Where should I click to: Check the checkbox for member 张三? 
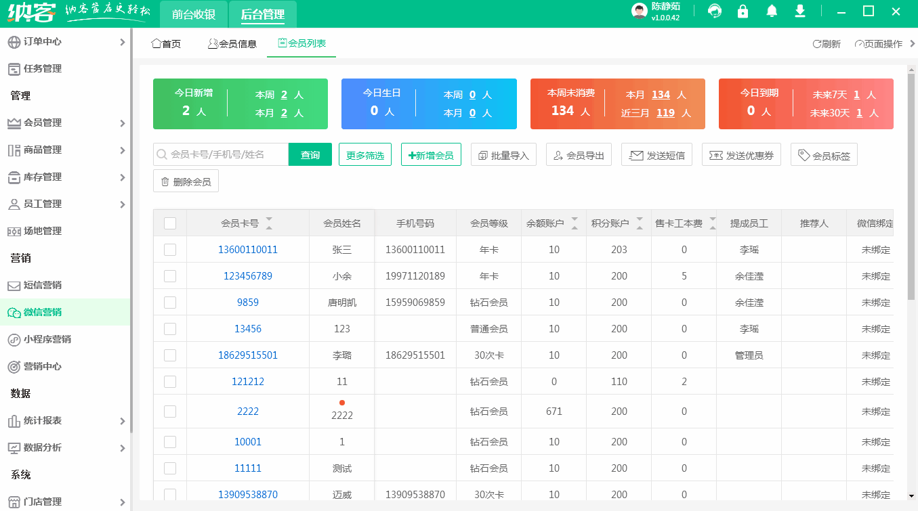pyautogui.click(x=171, y=249)
